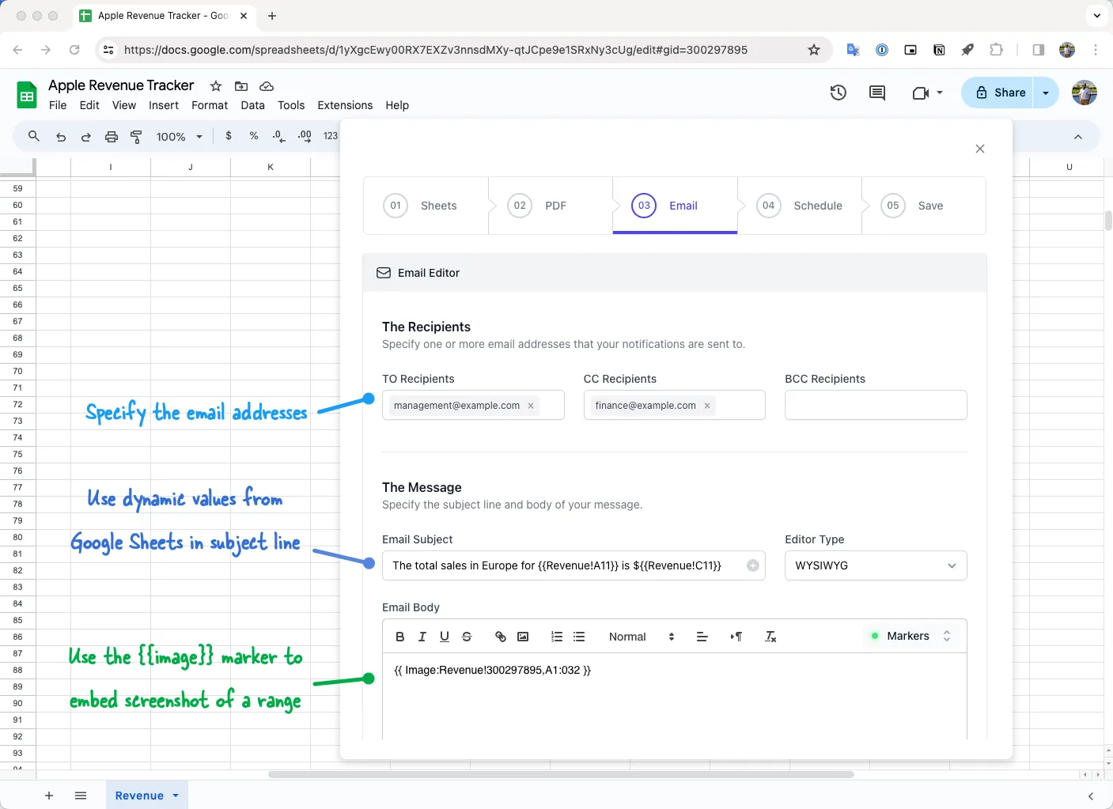
Task: Remove finance@example.com from CC Recipients
Action: coord(706,405)
